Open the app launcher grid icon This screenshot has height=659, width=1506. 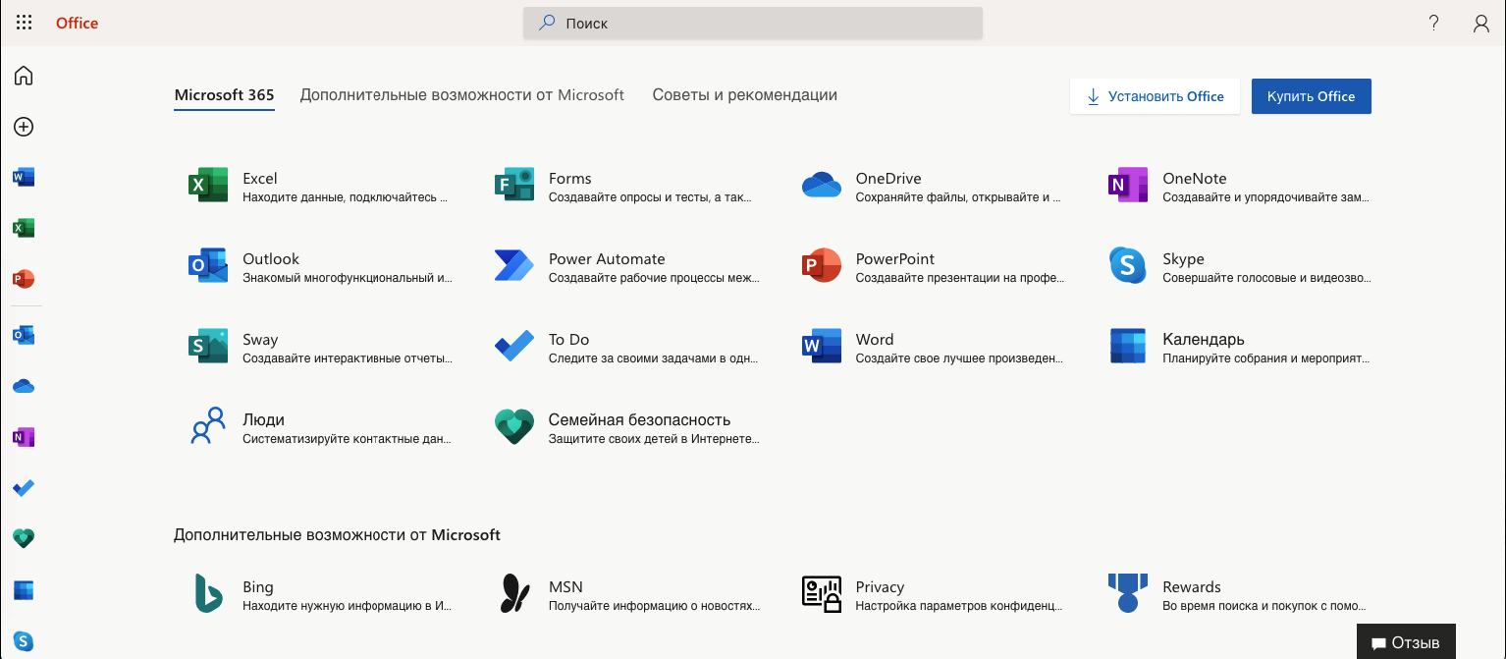coord(24,23)
